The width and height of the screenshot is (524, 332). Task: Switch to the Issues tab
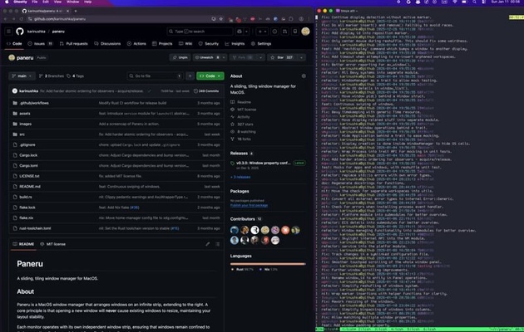40,44
